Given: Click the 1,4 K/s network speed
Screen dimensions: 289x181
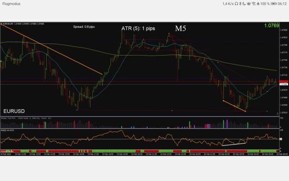Looking at the screenshot, I should coord(228,4).
